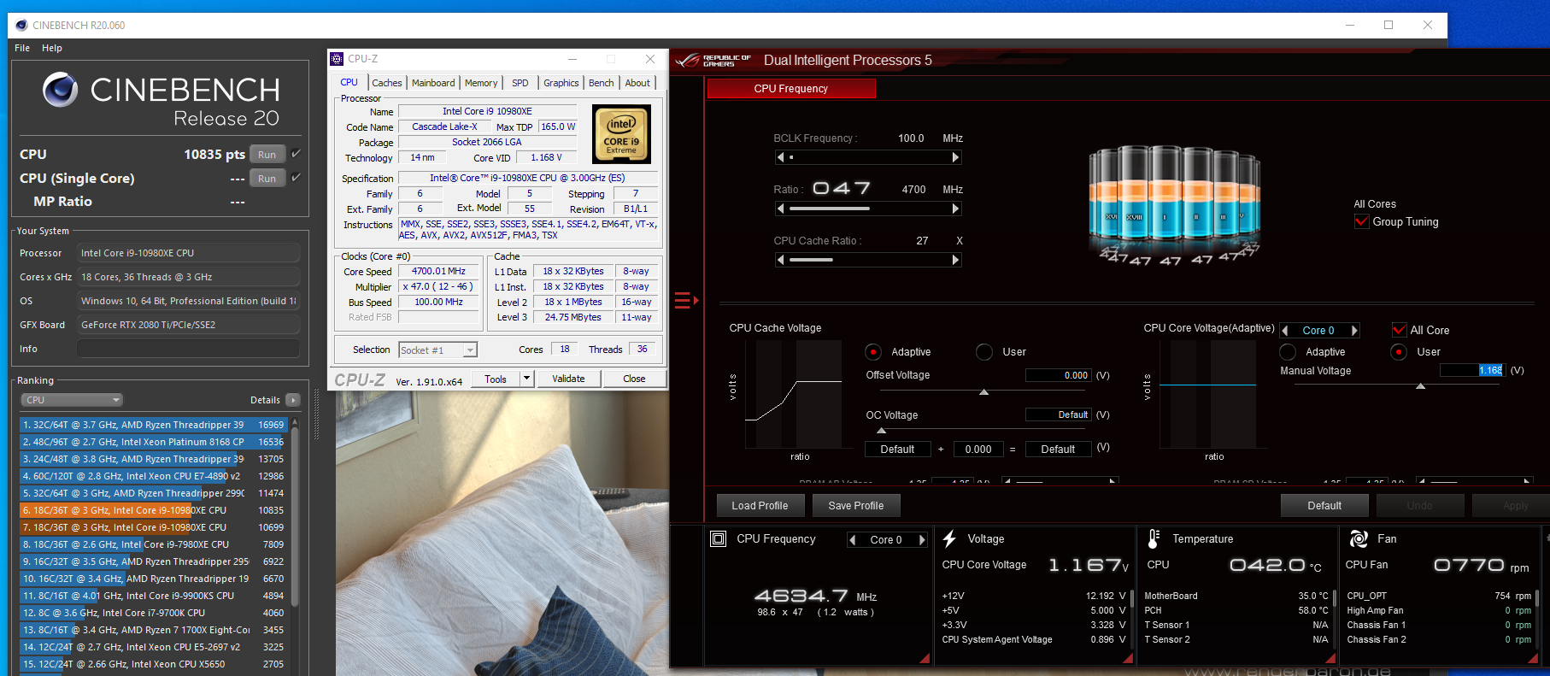1550x676 pixels.
Task: Decrease CPU Cache Ratio with left arrow
Action: coord(780,260)
